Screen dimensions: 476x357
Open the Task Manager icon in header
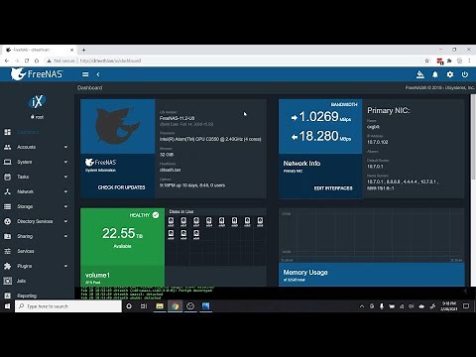(420, 74)
